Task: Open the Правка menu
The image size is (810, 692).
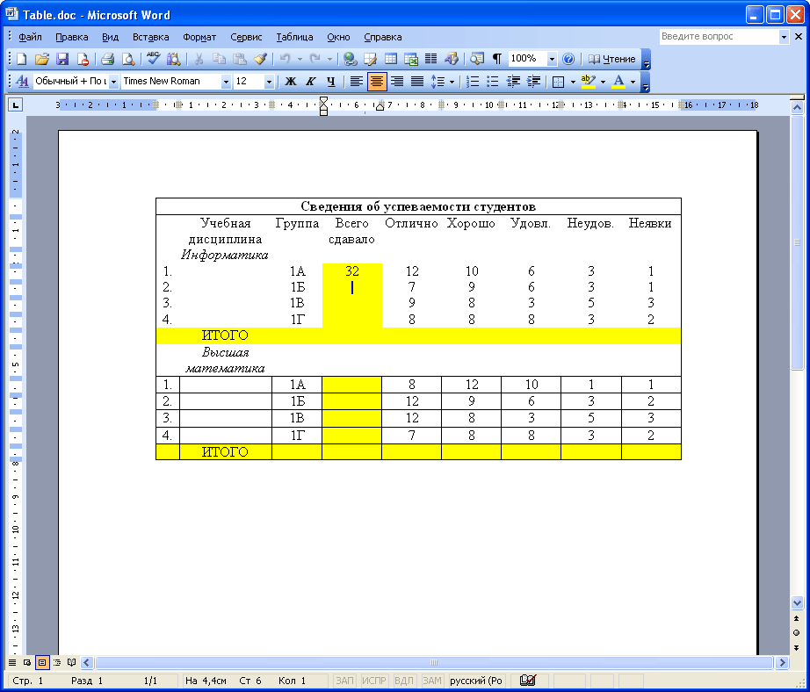Action: 72,37
